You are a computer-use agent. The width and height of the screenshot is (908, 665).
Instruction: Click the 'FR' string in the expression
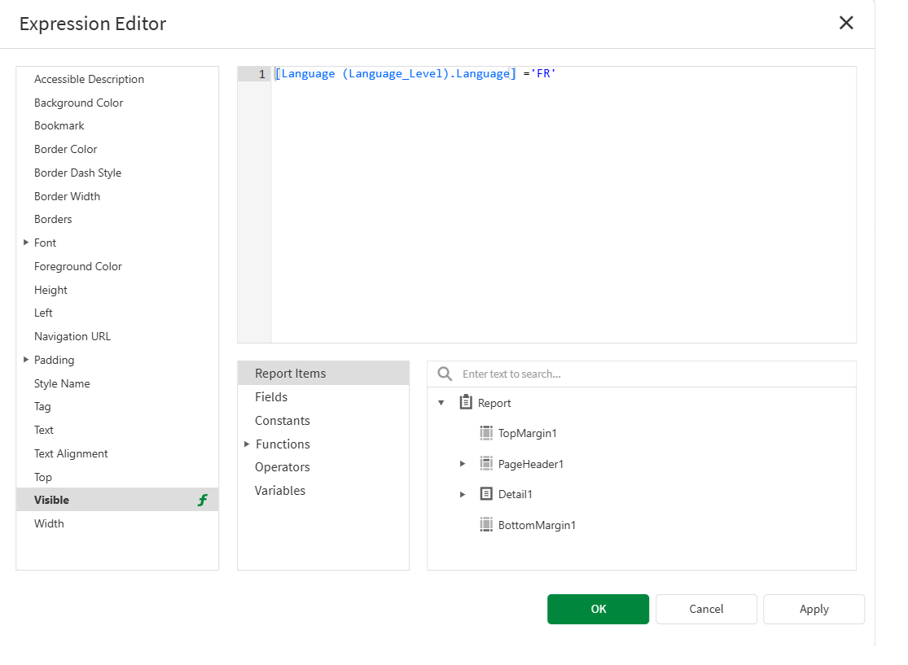[x=543, y=73]
